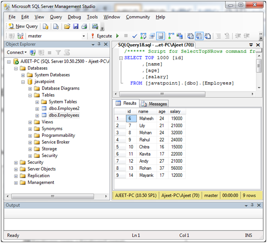Screen dimensions: 267x243
Task: Select Results to Grid icon
Action: click(199, 36)
